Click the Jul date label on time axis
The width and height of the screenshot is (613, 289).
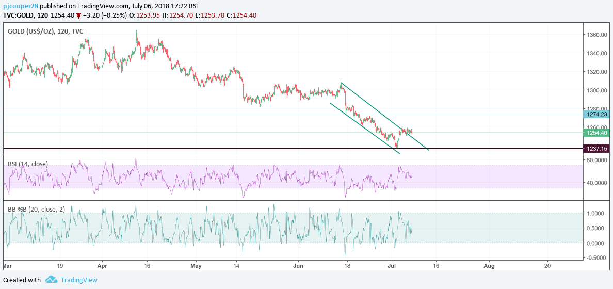pos(392,266)
